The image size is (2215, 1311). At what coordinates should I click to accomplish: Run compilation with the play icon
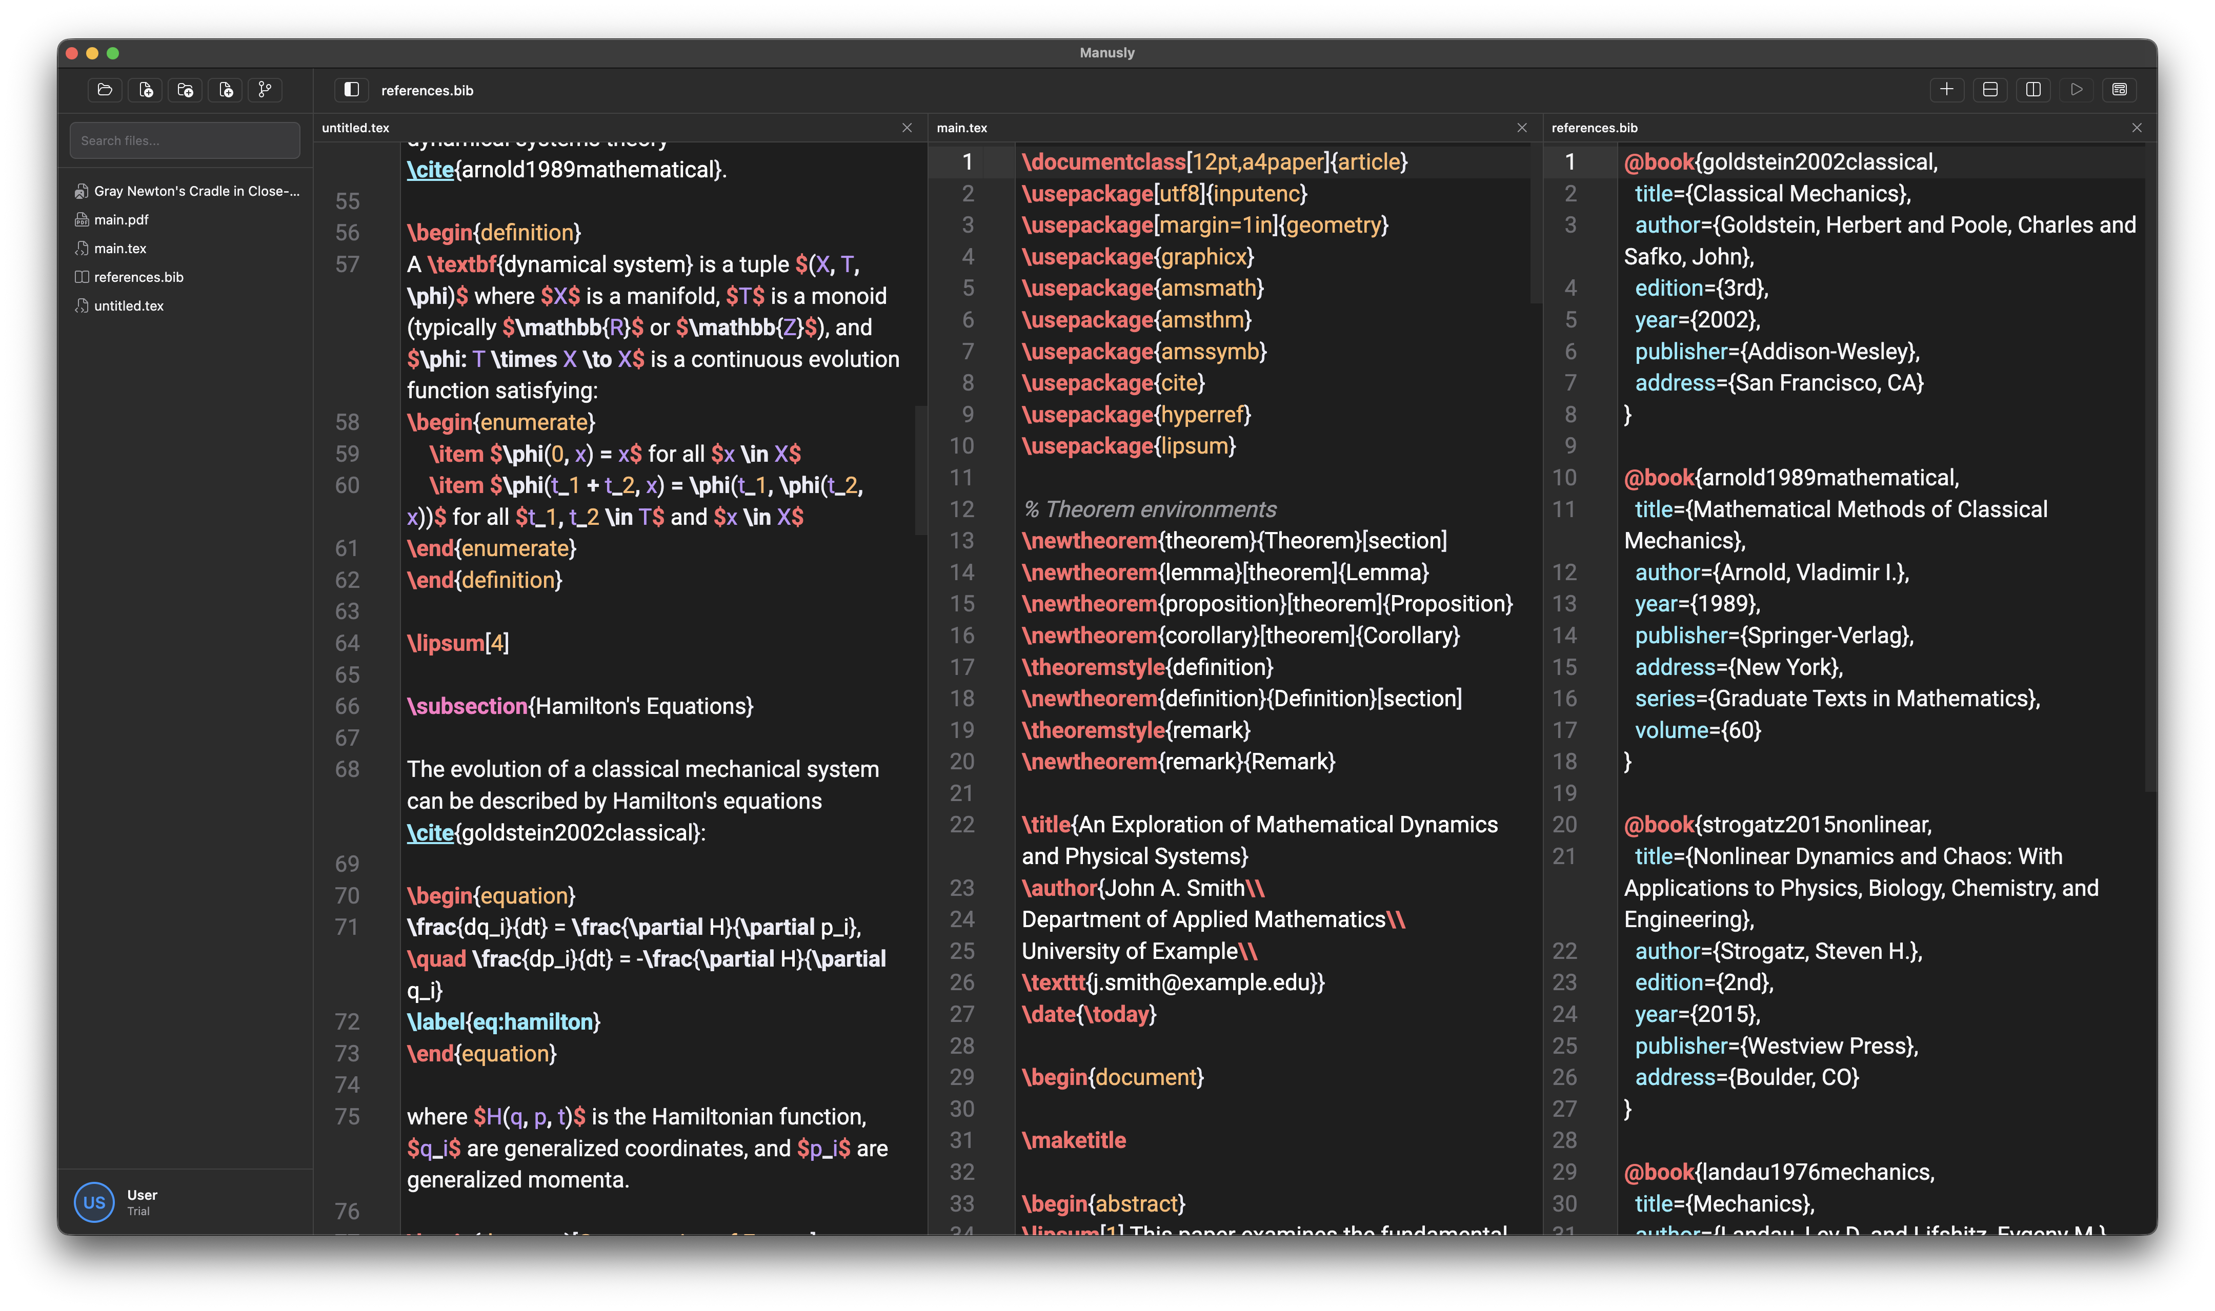(x=2076, y=89)
